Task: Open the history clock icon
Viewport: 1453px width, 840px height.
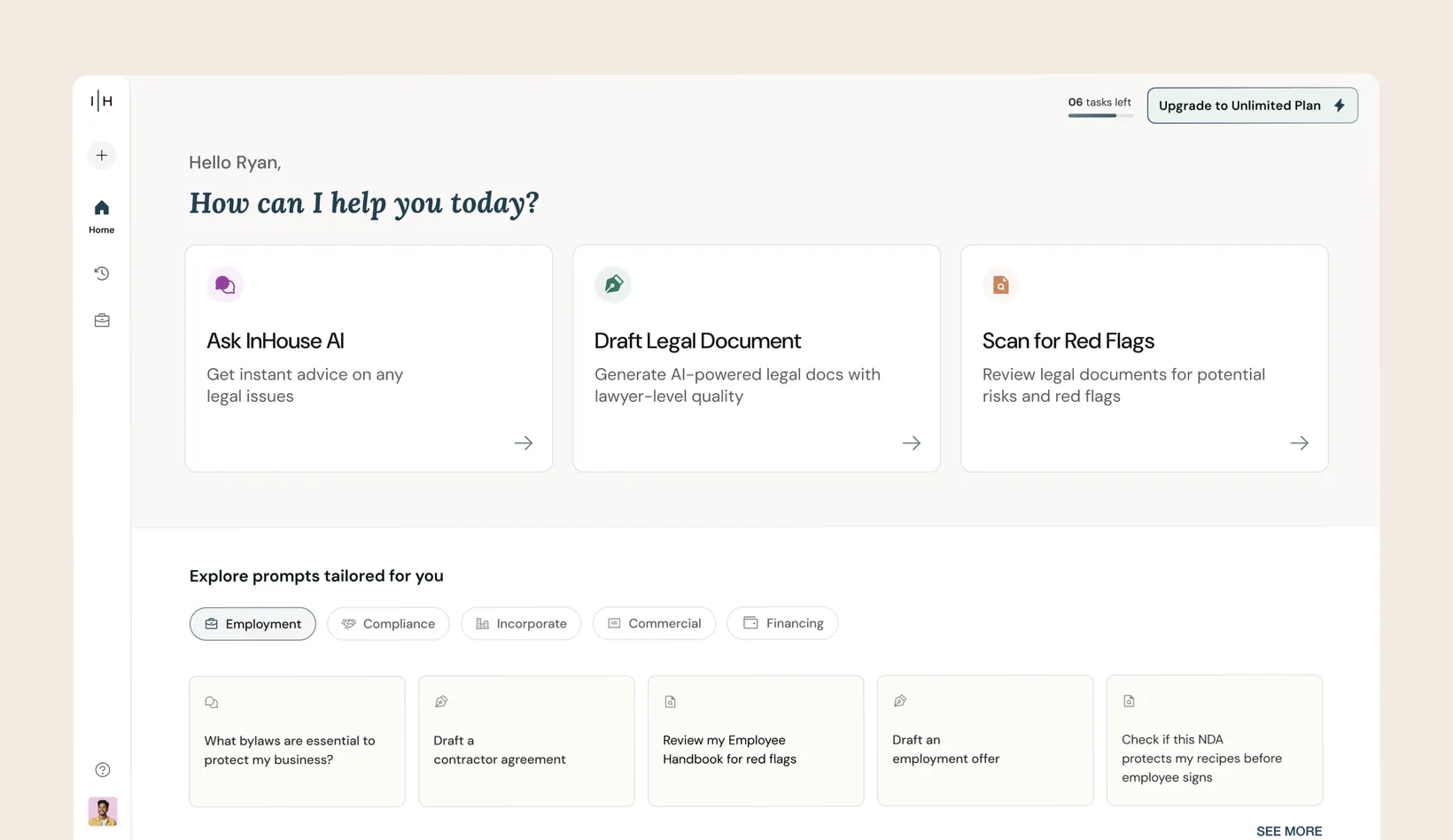Action: (102, 274)
